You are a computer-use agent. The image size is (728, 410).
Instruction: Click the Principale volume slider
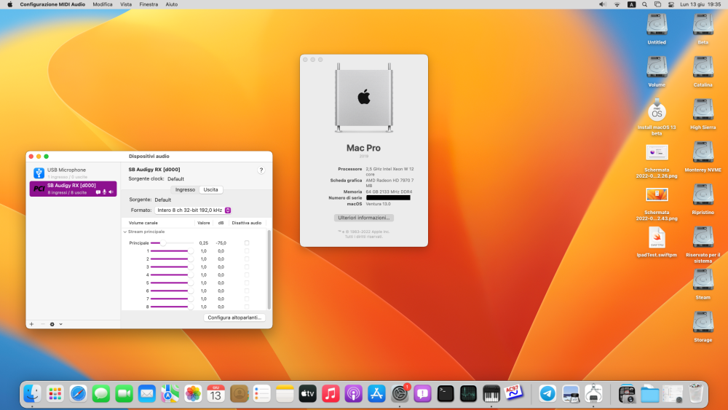click(172, 243)
